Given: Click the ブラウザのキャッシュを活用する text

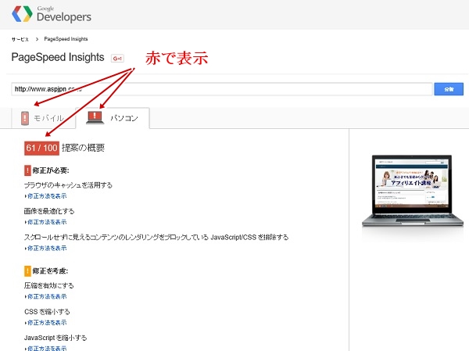Looking at the screenshot, I should (x=68, y=185).
